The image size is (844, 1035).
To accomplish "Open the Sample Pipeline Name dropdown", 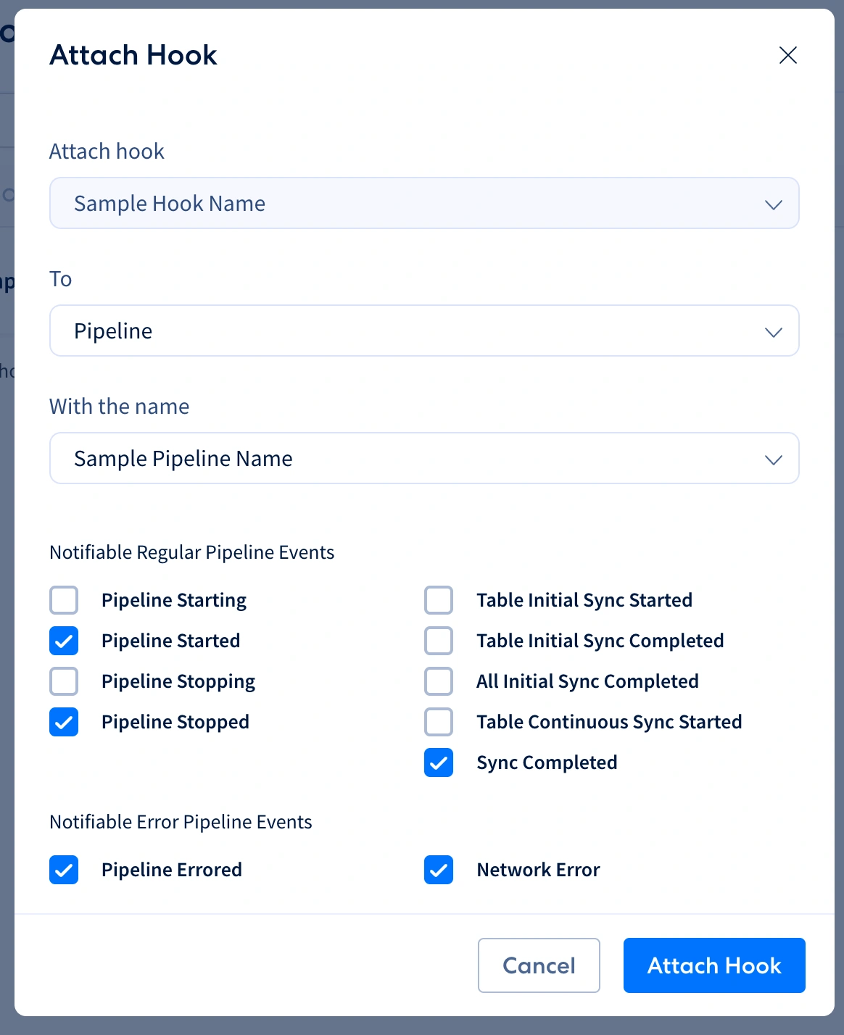I will pyautogui.click(x=424, y=458).
